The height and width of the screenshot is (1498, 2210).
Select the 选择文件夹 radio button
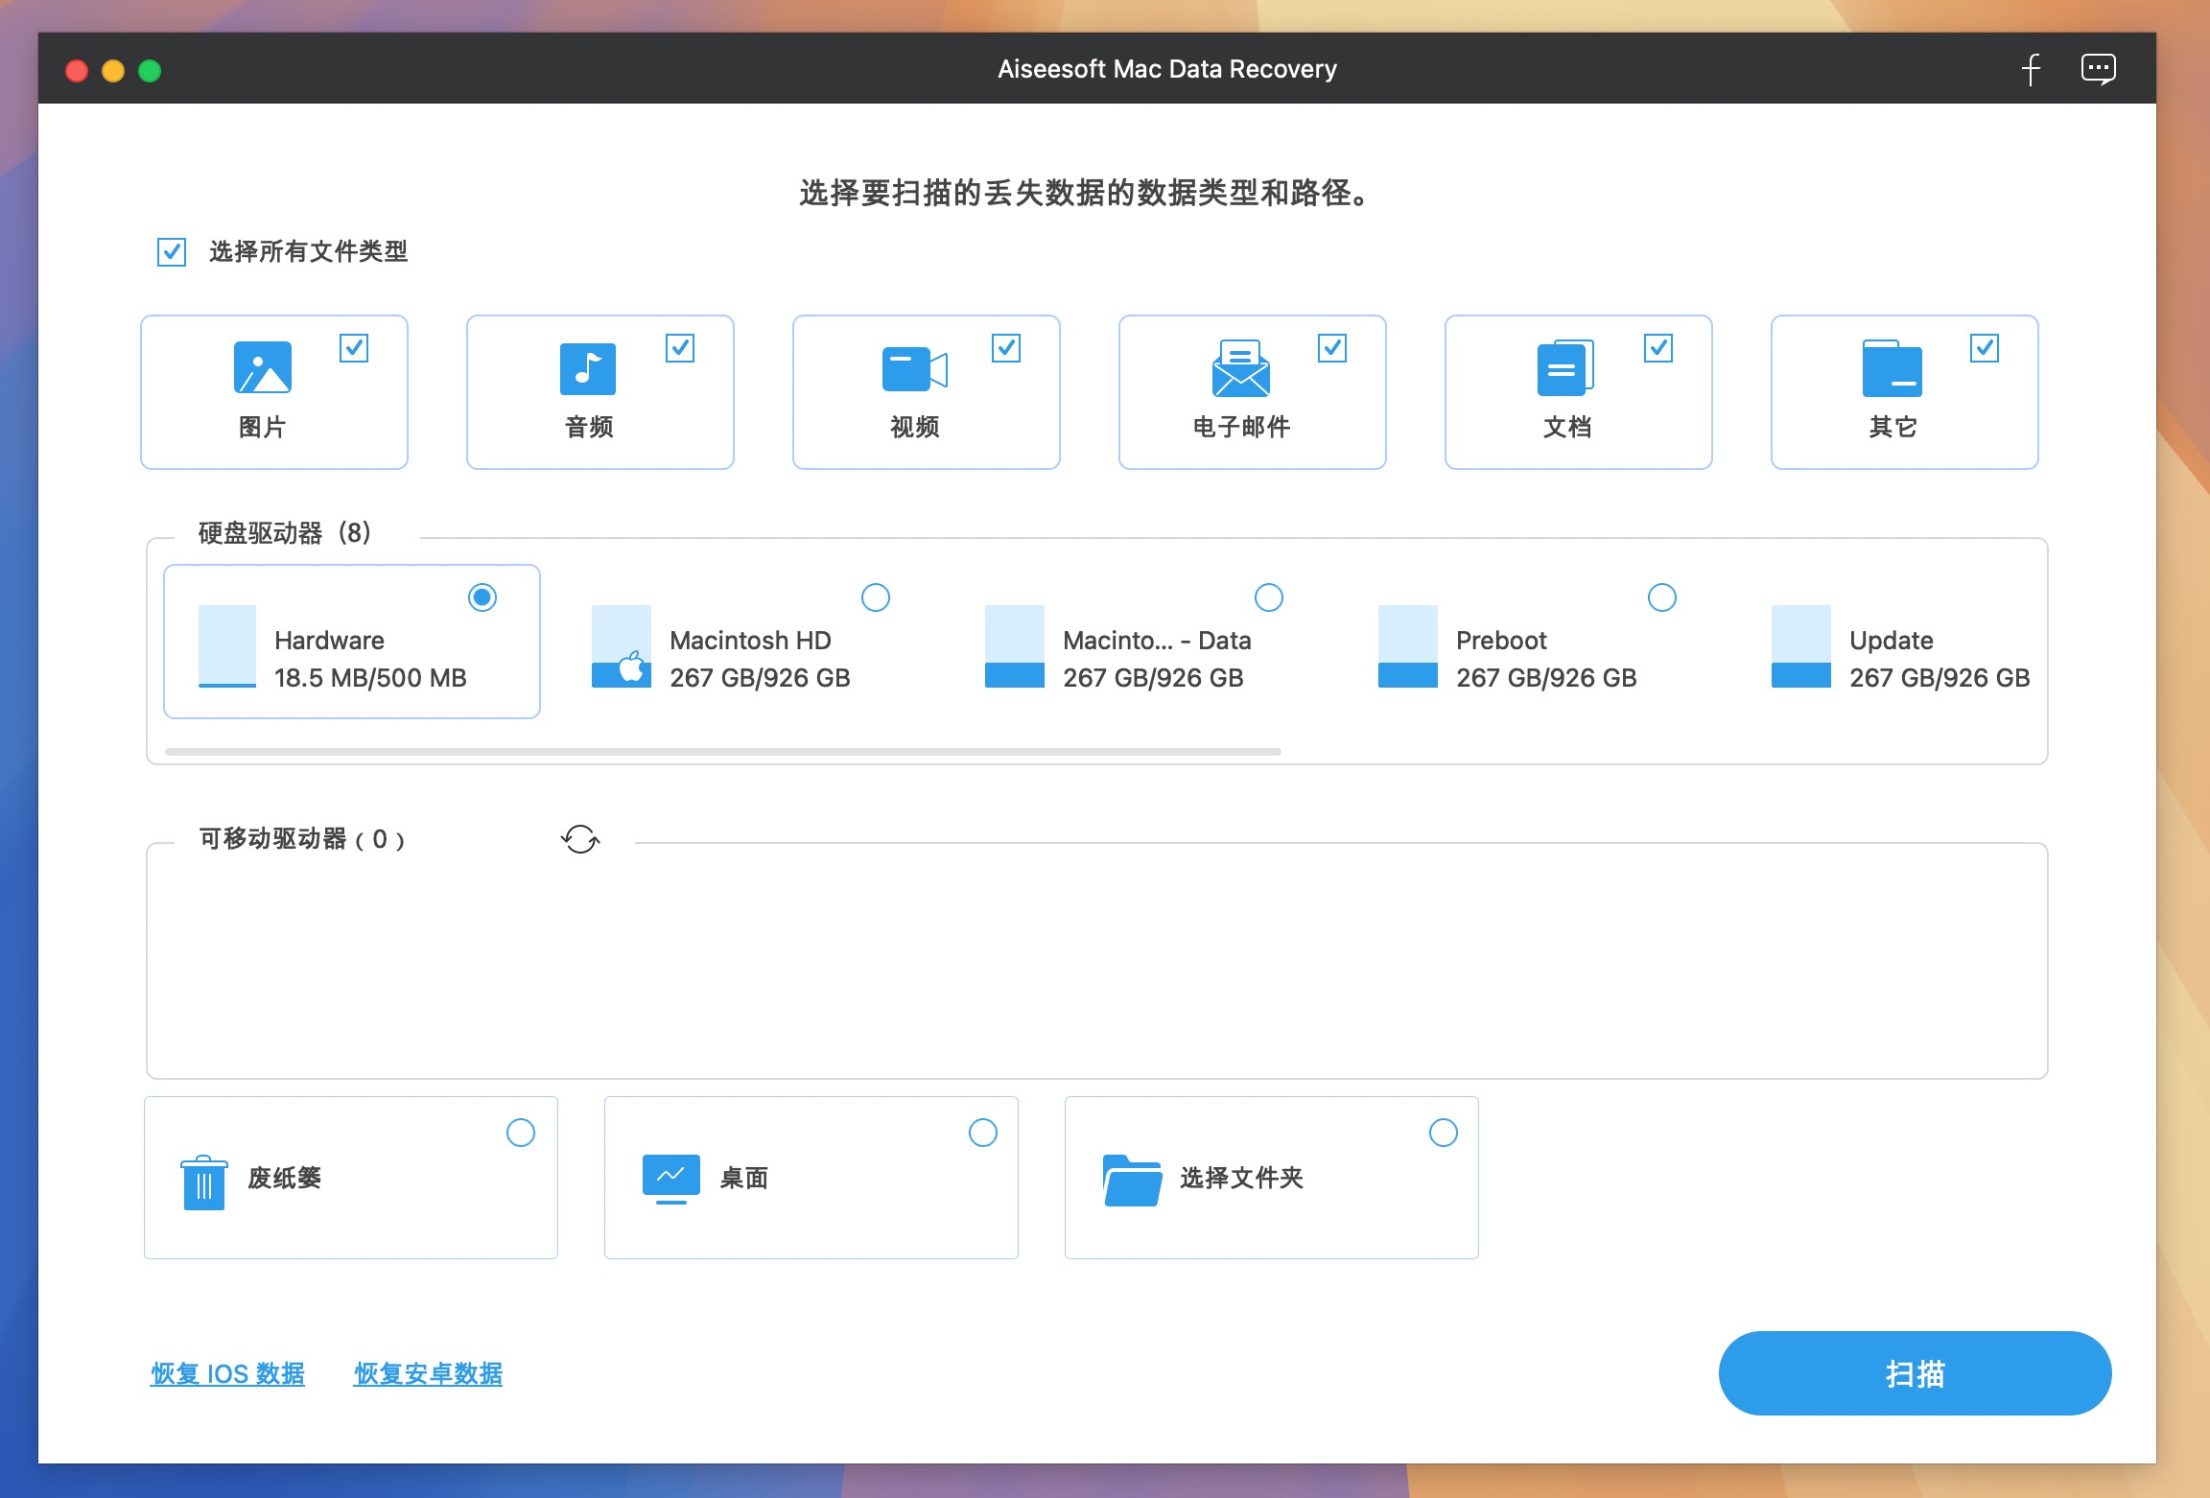click(1444, 1133)
